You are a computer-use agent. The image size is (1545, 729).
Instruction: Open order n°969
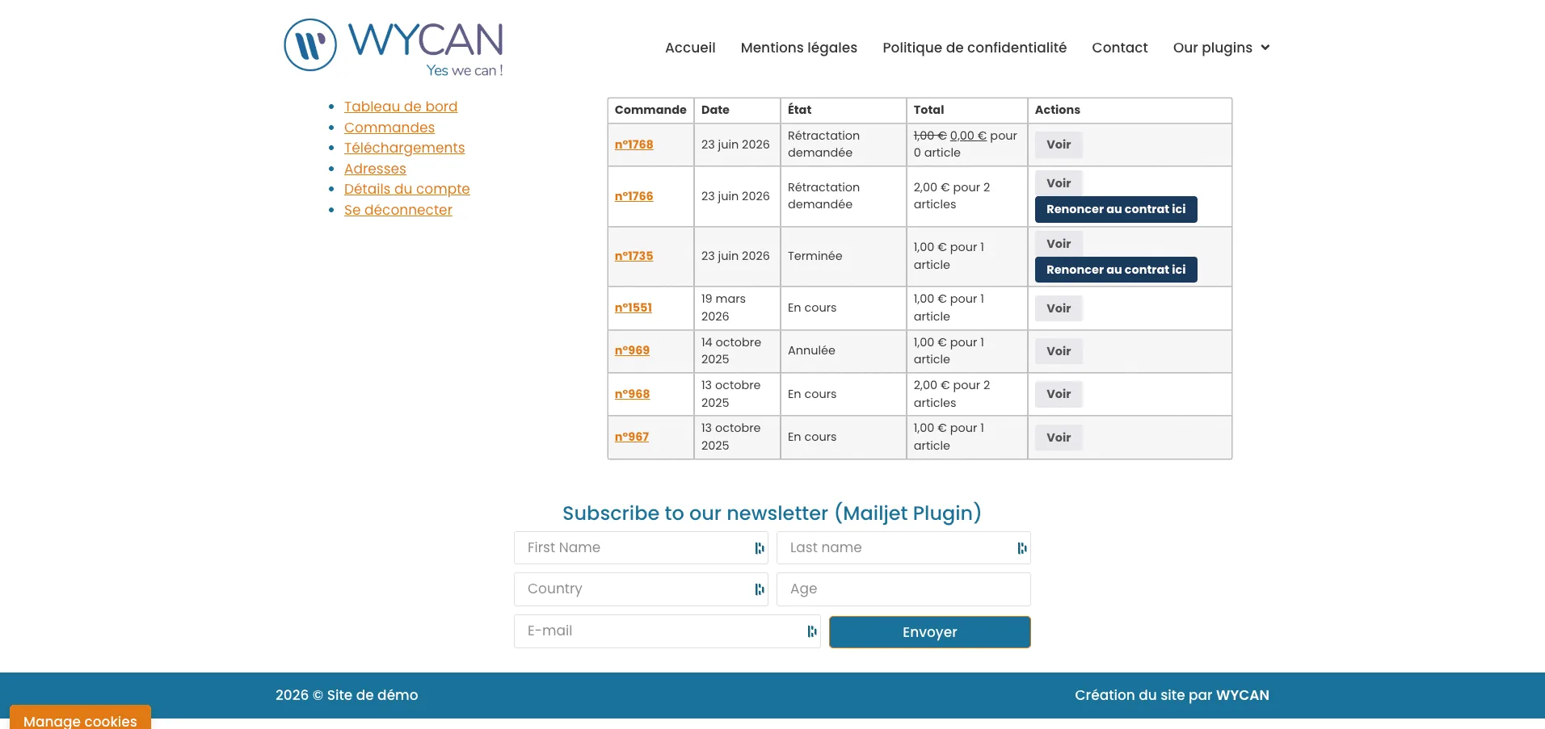tap(632, 350)
